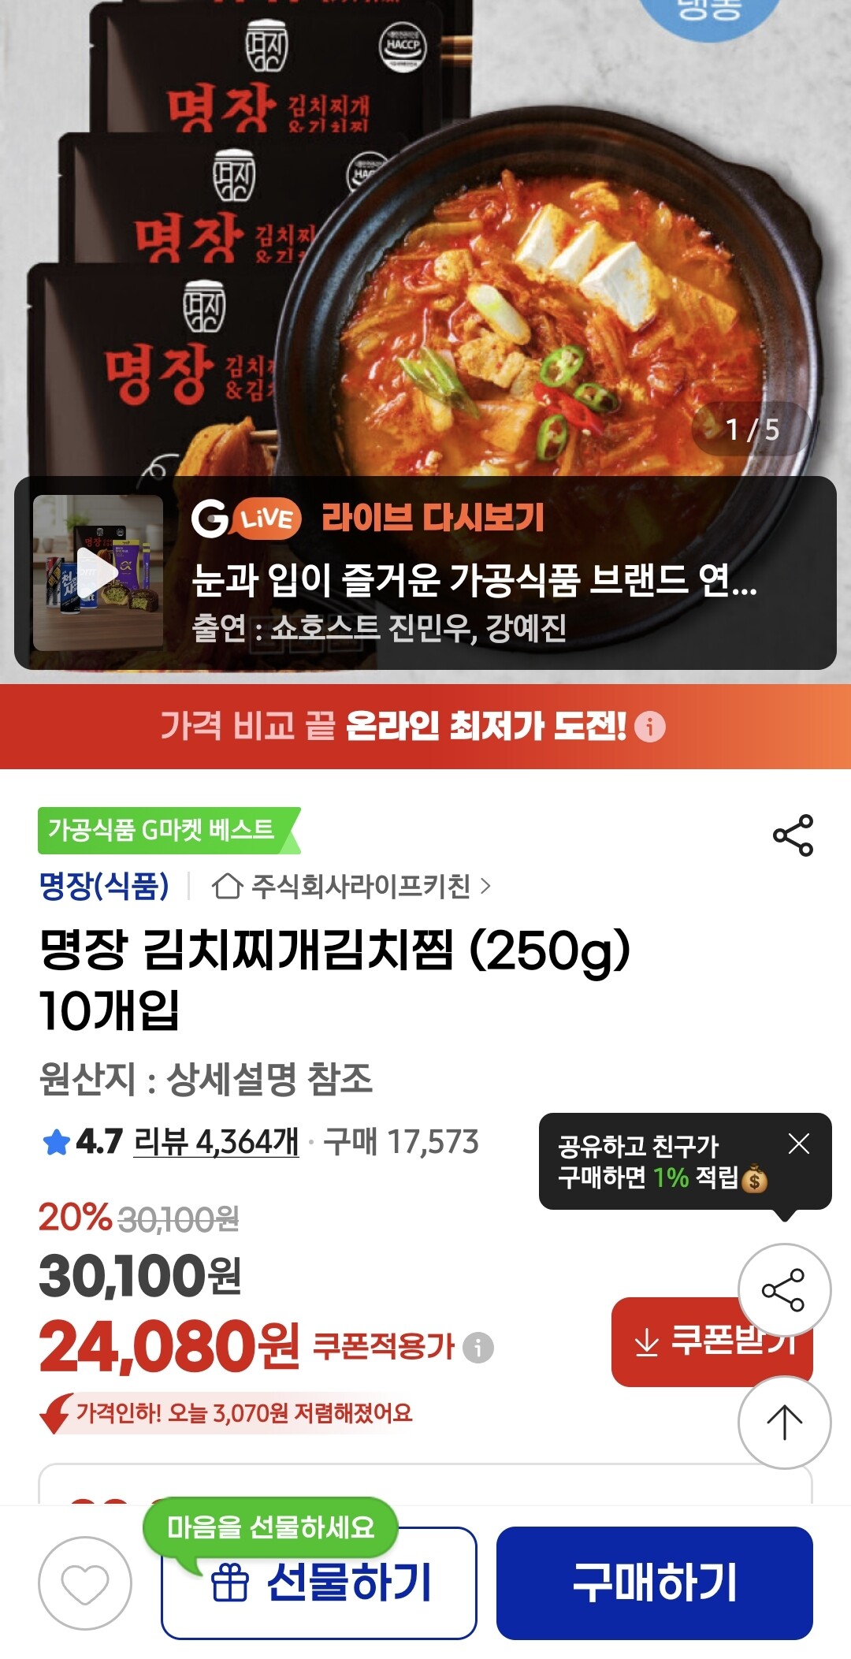This screenshot has width=851, height=1659.
Task: Tap the scroll-to-top arrow button
Action: coord(784,1422)
